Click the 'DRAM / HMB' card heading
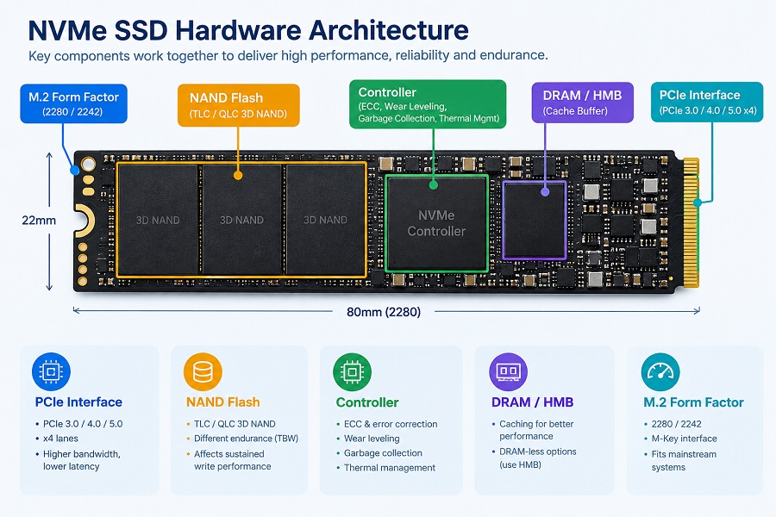Screen dimensions: 776x517 pyautogui.click(x=532, y=402)
